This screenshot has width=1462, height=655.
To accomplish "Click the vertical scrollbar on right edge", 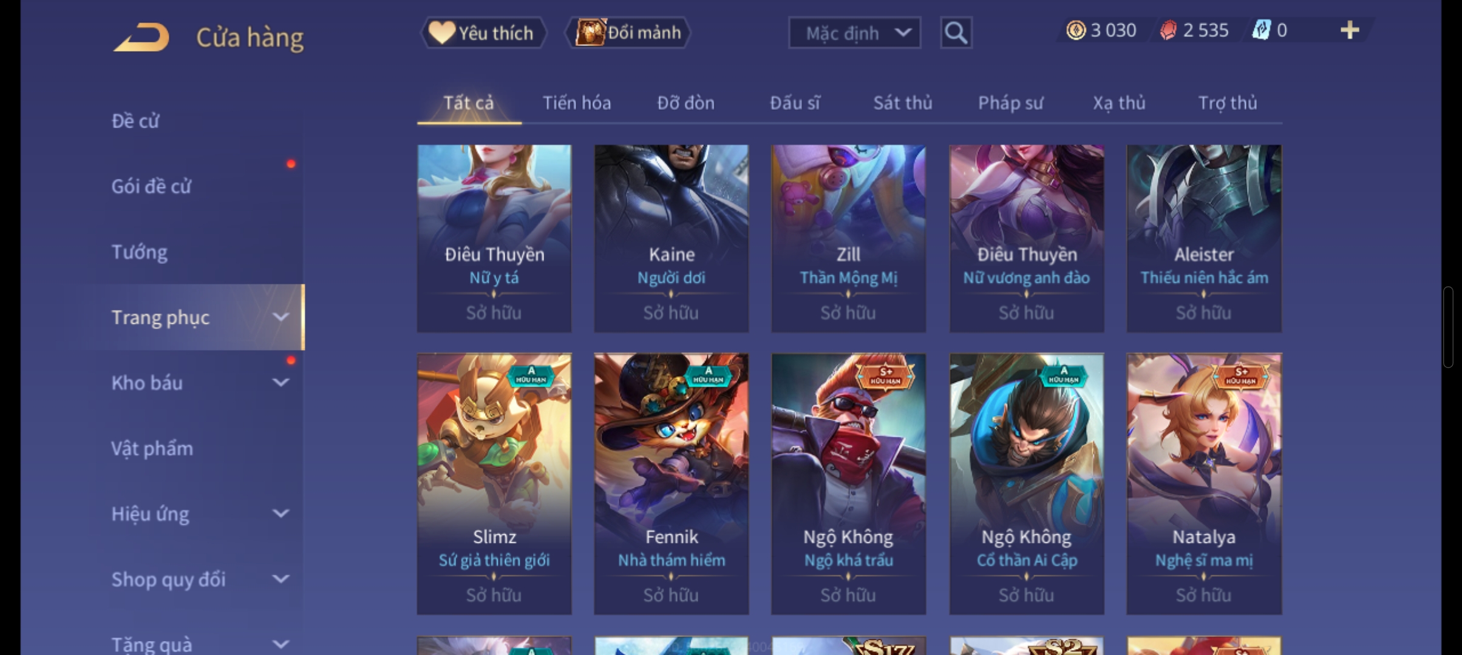I will (1448, 327).
